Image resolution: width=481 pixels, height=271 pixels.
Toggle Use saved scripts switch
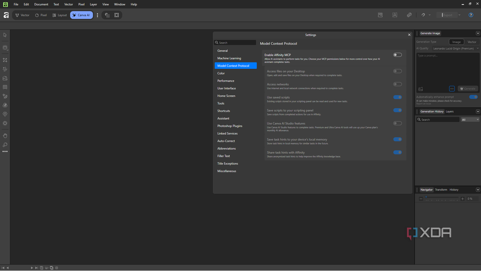pos(397,97)
